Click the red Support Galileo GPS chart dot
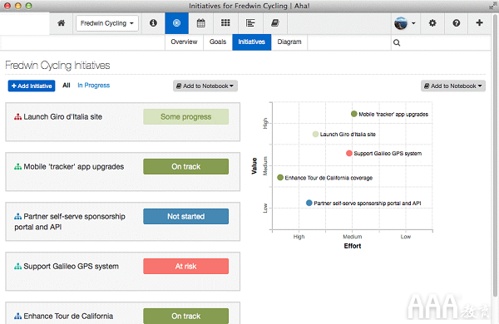The width and height of the screenshot is (499, 324). pyautogui.click(x=349, y=153)
